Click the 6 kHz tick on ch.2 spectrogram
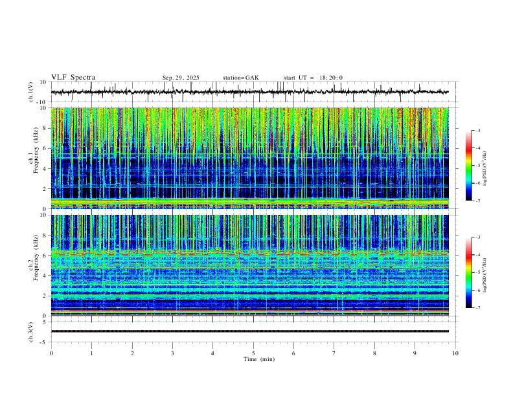The width and height of the screenshot is (513, 396). click(x=45, y=256)
